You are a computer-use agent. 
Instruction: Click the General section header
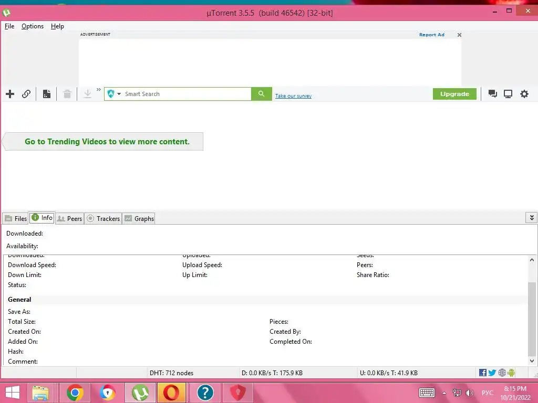19,300
